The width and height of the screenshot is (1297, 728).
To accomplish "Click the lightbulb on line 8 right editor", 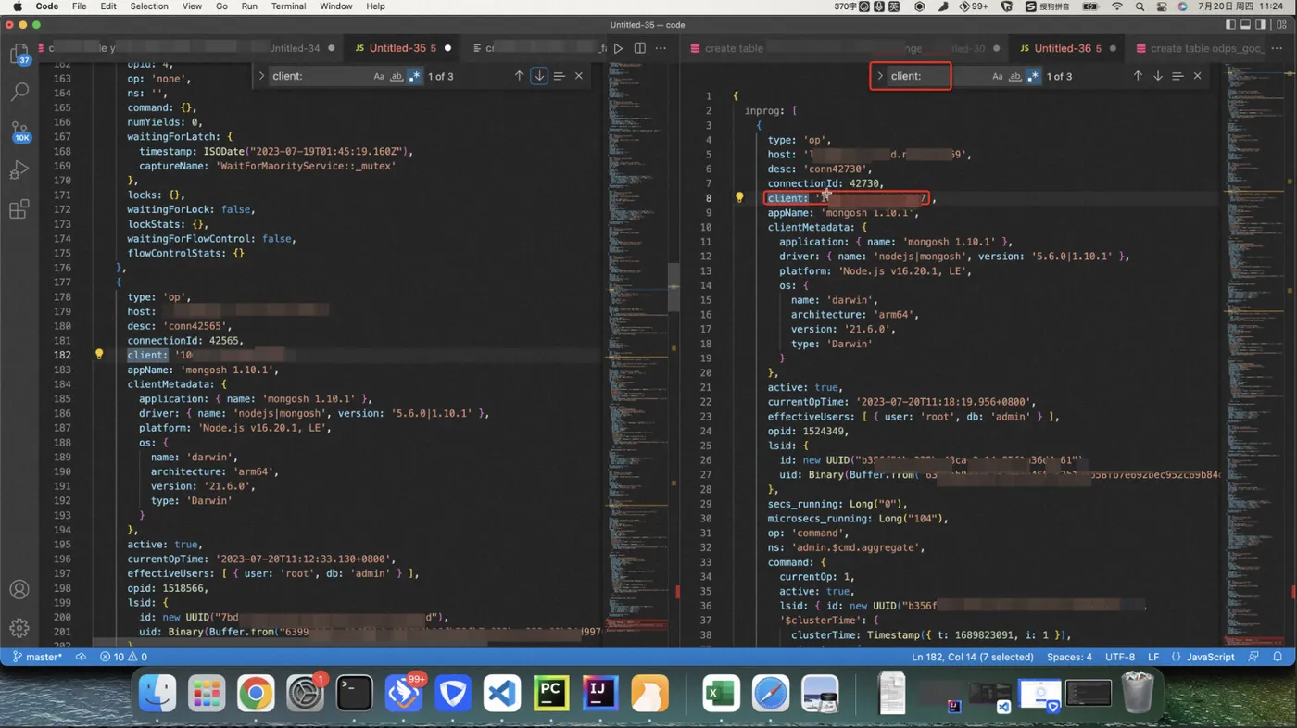I will coord(739,197).
